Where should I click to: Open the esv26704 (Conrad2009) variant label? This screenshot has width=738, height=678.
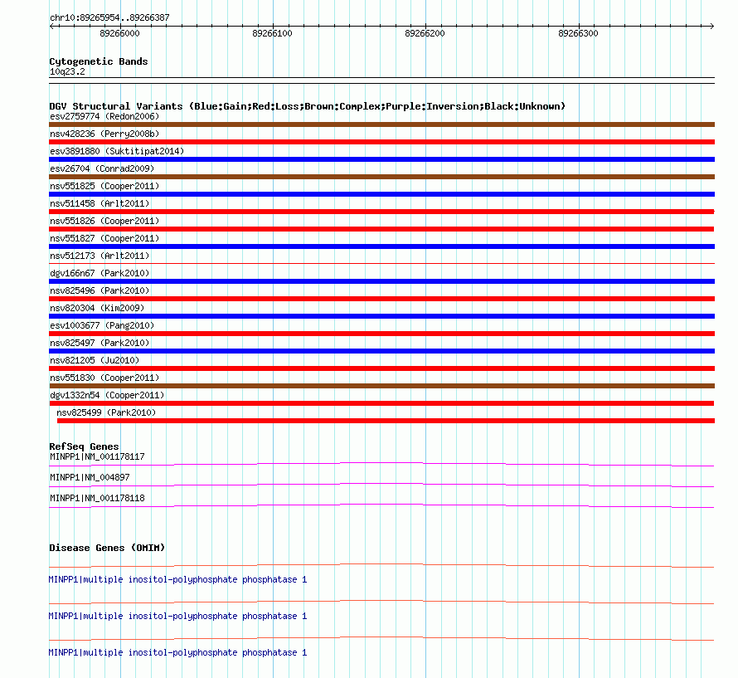[x=102, y=168]
